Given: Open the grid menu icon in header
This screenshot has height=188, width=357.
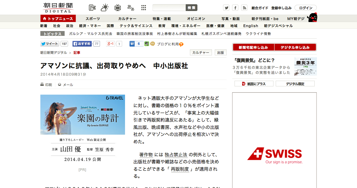Looking at the screenshot, I should coord(144,8).
